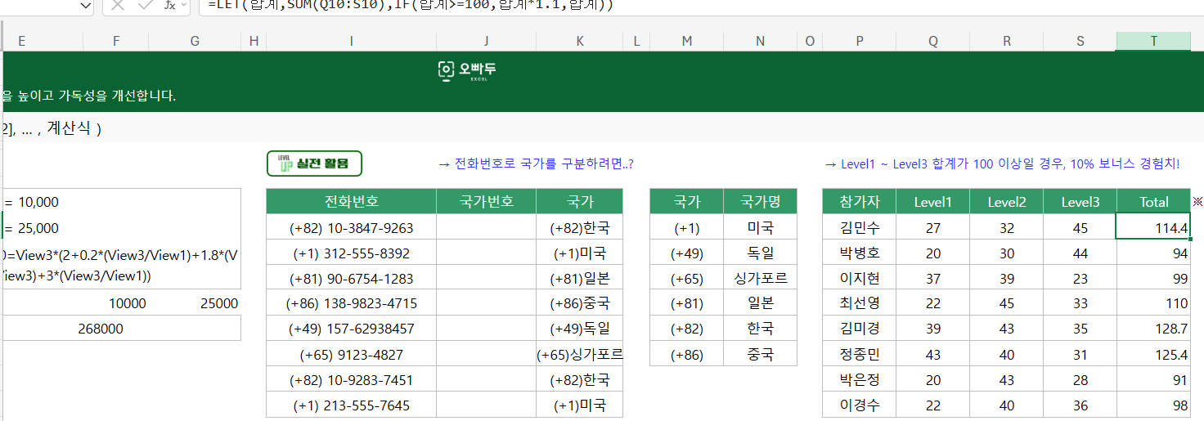Confirm formula with the checkmark icon
This screenshot has width=1204, height=421.
(146, 5)
